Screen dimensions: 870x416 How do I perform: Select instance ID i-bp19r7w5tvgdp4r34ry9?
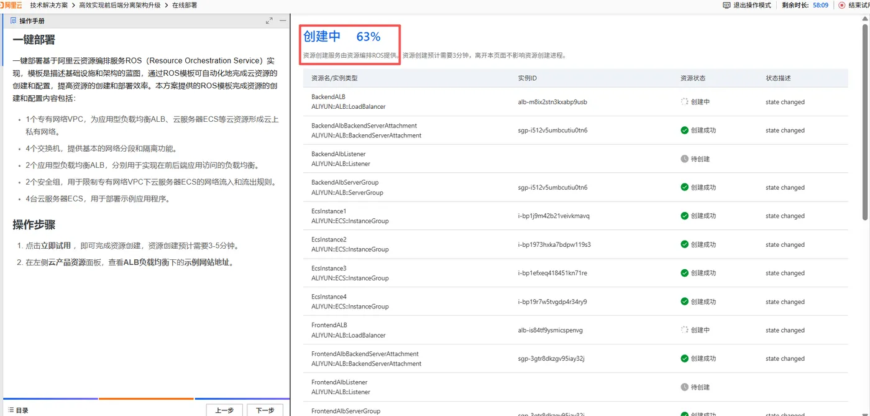point(552,302)
